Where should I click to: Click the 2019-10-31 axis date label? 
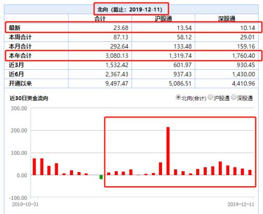pos(25,204)
